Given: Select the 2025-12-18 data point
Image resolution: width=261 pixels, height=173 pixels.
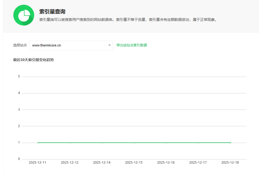Looking at the screenshot, I should pyautogui.click(x=230, y=143).
